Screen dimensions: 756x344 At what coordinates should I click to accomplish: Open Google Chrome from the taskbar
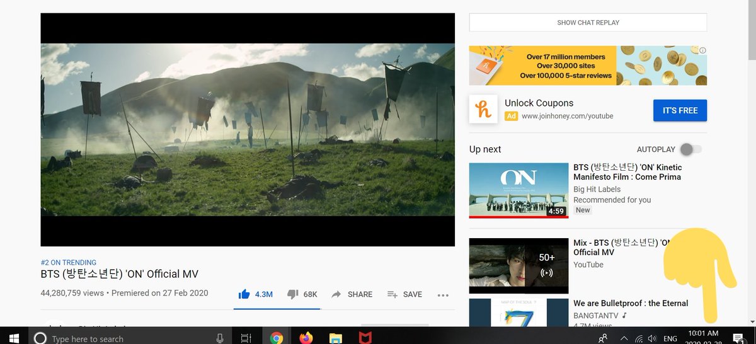pos(276,338)
